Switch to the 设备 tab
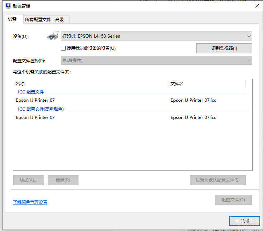The height and width of the screenshot is (231, 263). click(x=13, y=19)
